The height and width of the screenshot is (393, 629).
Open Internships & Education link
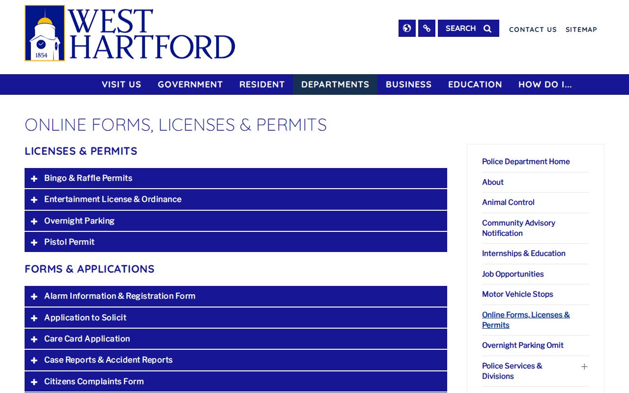pyautogui.click(x=524, y=253)
